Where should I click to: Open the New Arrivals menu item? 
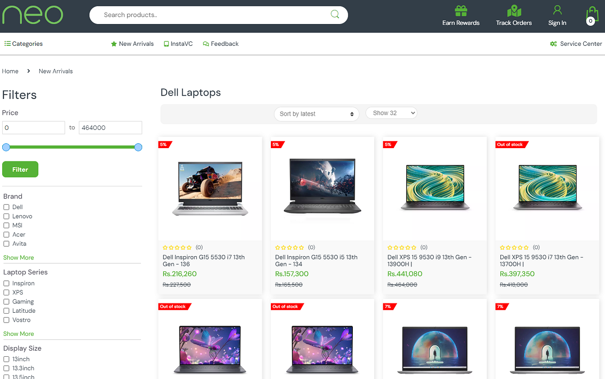[x=132, y=43]
